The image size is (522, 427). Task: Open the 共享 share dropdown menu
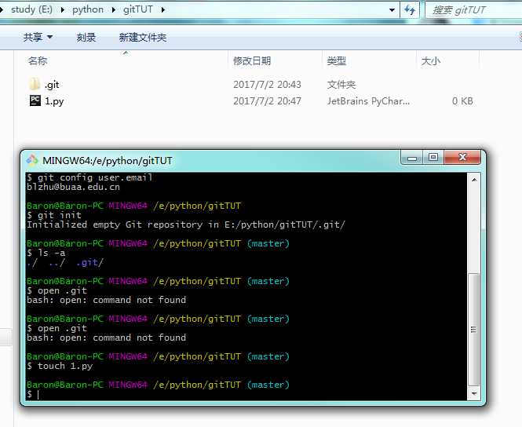click(x=38, y=38)
